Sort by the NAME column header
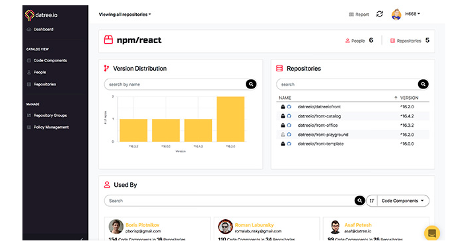 click(x=285, y=98)
